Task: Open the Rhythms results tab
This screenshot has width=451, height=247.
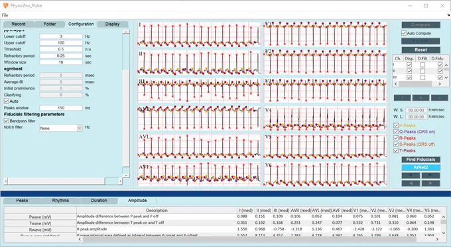Action: 60,201
